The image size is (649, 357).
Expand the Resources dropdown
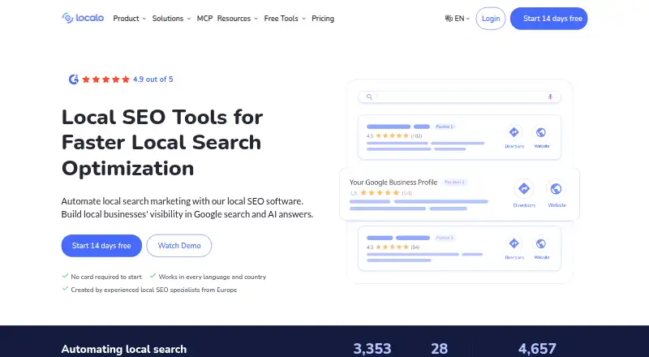(238, 18)
